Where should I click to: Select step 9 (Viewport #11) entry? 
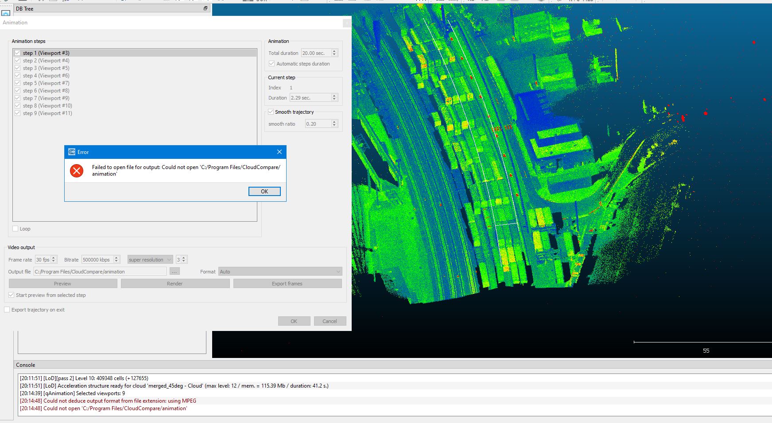click(47, 113)
